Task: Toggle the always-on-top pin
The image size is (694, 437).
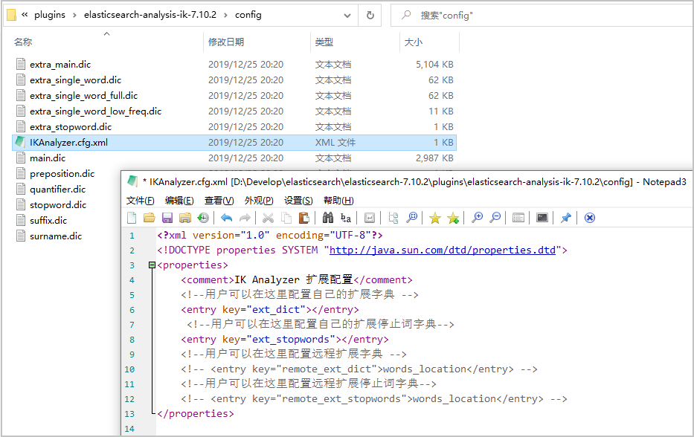Action: click(x=565, y=218)
